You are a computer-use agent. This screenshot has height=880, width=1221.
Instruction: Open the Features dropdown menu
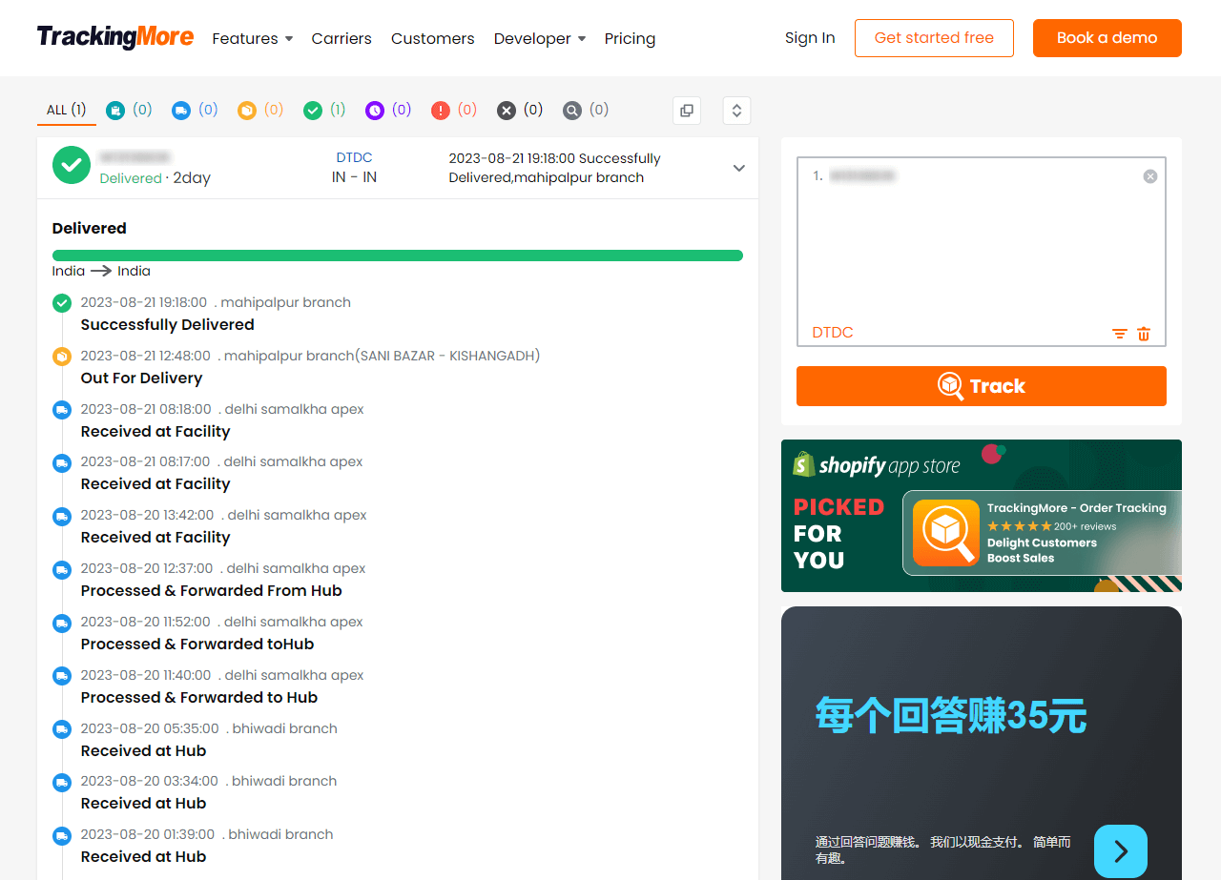(x=252, y=38)
